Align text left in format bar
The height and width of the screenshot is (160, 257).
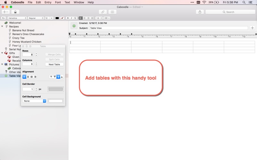pyautogui.click(x=81, y=18)
